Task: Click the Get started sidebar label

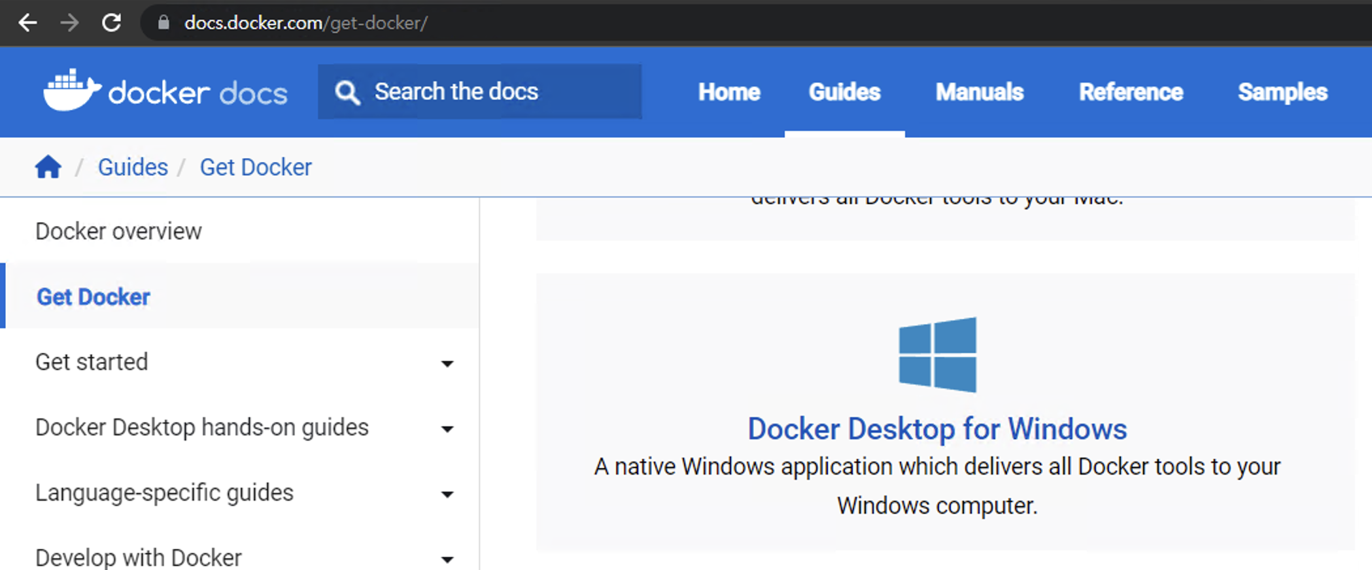Action: (92, 362)
